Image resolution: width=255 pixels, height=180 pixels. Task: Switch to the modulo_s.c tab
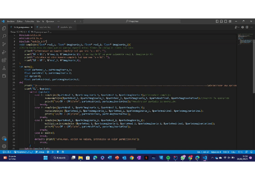45,27
